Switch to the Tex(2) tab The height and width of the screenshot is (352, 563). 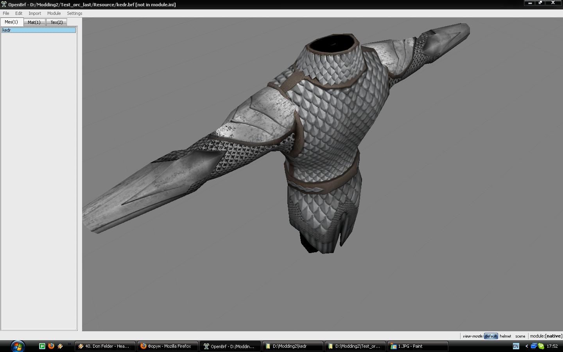[x=57, y=22]
